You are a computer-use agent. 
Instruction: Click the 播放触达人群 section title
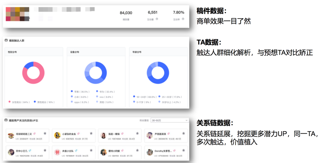point(16,41)
